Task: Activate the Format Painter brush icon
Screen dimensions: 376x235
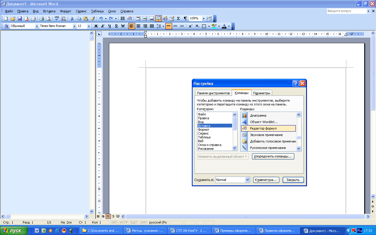Action: point(93,19)
